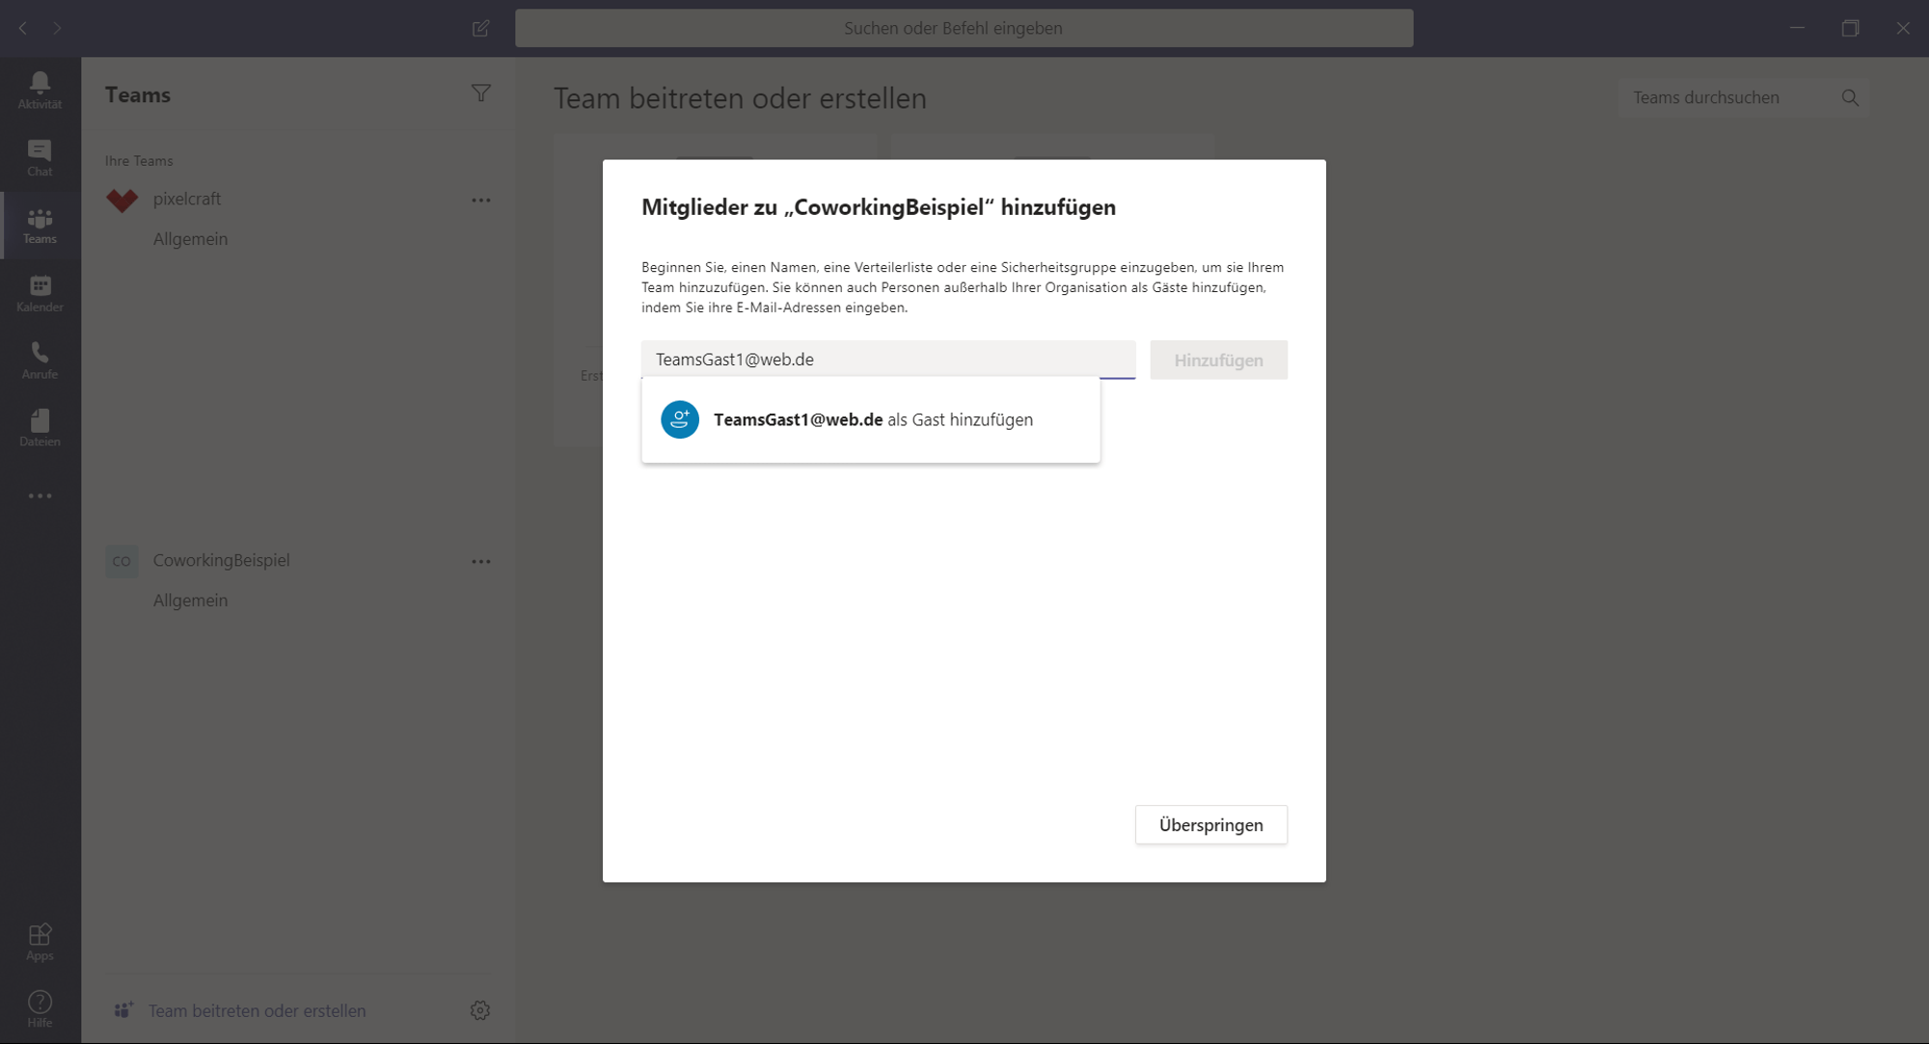Go back with the left arrow
1929x1044 pixels.
23,28
